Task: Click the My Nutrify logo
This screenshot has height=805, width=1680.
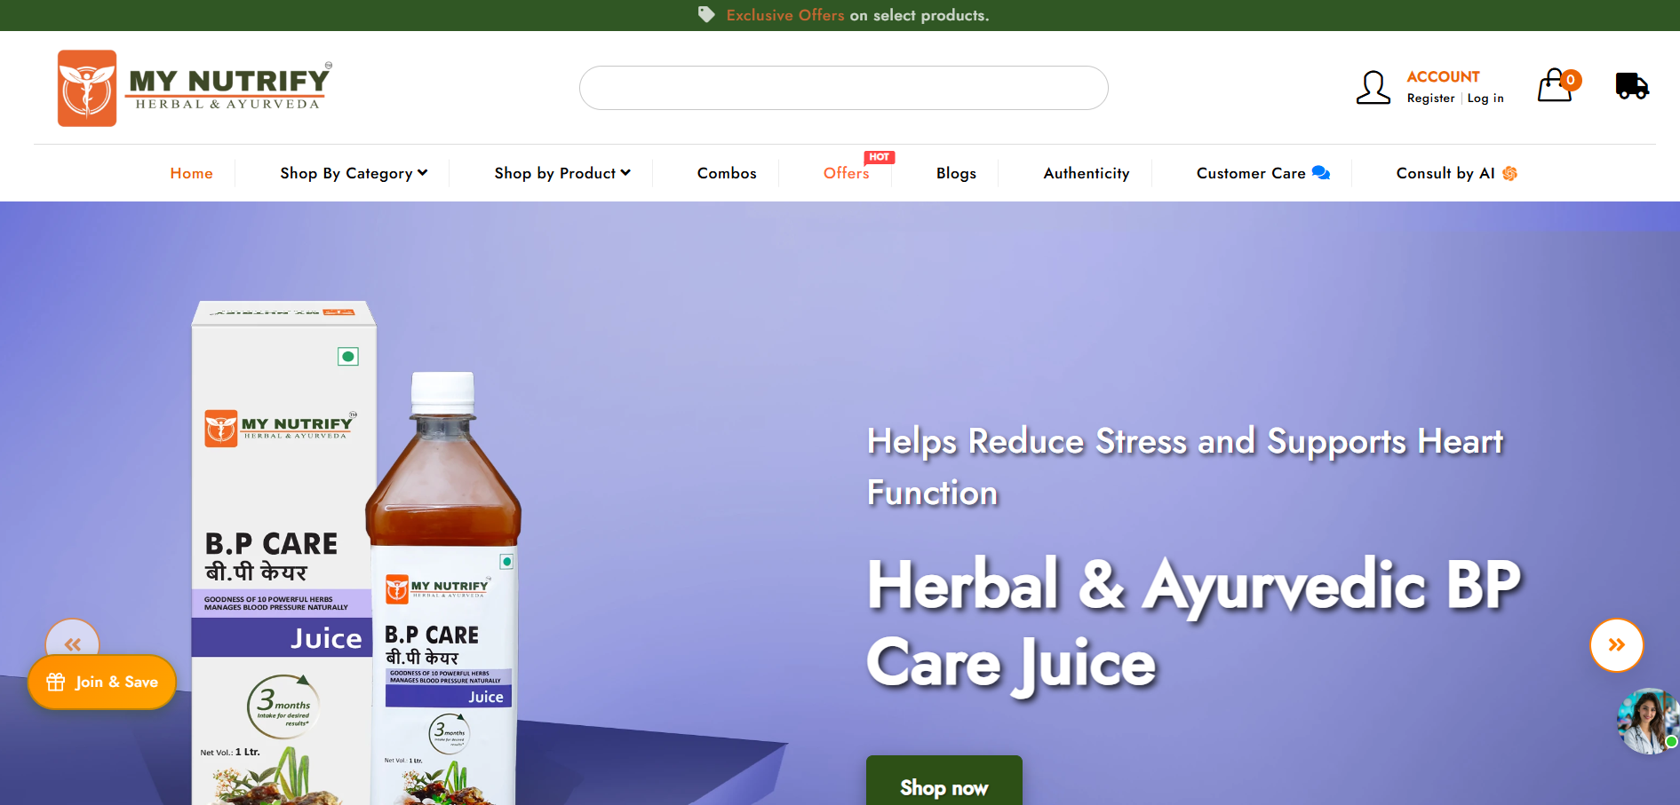Action: click(195, 88)
